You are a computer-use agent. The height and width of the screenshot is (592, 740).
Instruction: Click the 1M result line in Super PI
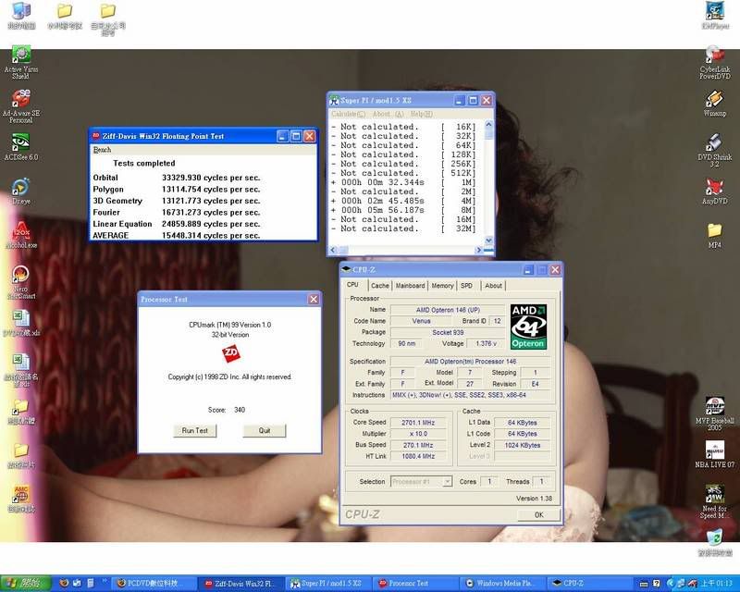403,182
